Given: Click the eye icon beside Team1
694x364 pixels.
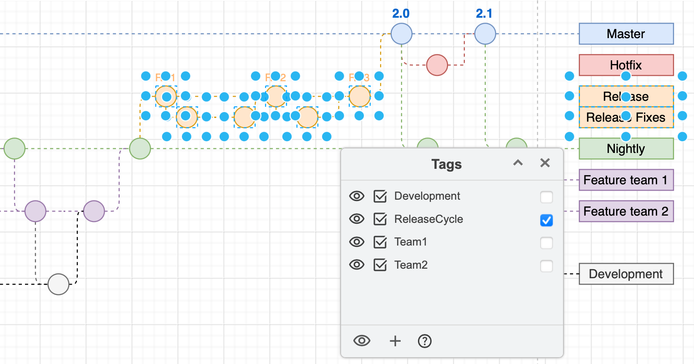Looking at the screenshot, I should click(x=357, y=242).
